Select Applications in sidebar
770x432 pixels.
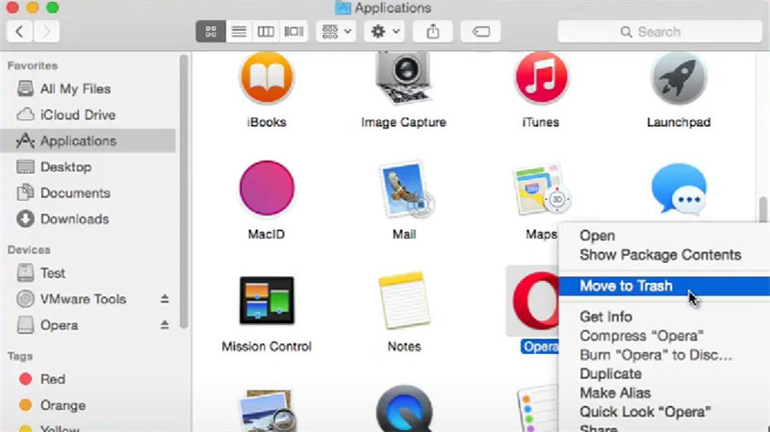point(89,140)
